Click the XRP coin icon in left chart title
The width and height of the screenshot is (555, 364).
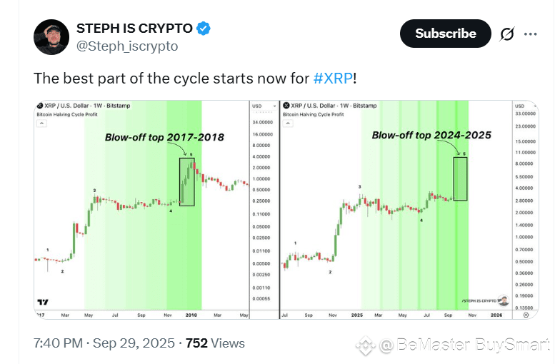pyautogui.click(x=40, y=106)
